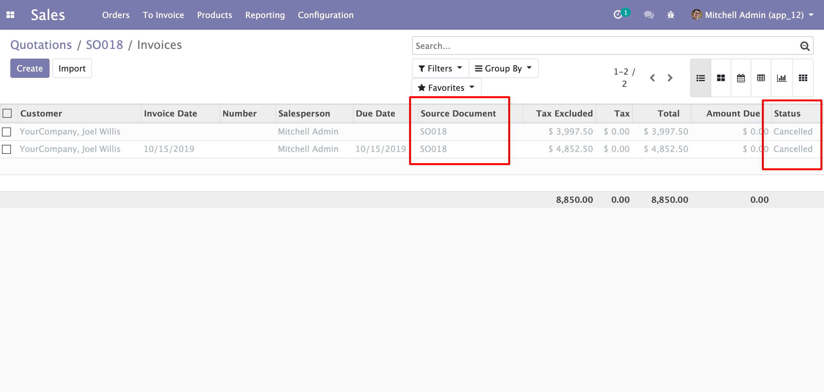Switch to graph bar chart view

click(x=782, y=78)
